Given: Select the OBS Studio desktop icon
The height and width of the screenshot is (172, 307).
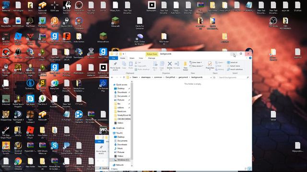Looking at the screenshot, I should [x=273, y=22].
